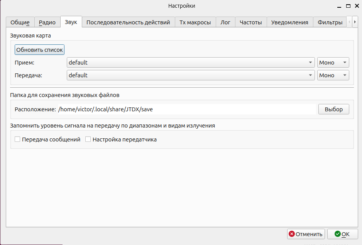Open the Фильтры tab
This screenshot has height=245, width=362.
click(330, 22)
